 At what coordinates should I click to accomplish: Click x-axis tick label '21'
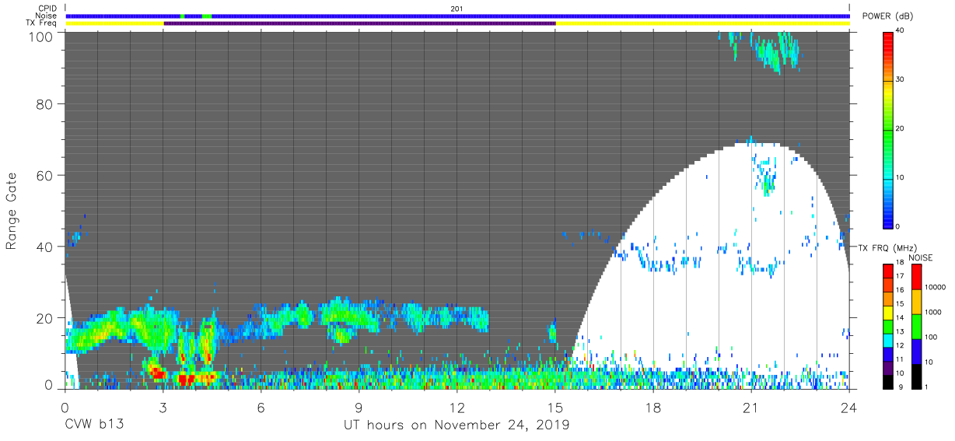click(751, 408)
